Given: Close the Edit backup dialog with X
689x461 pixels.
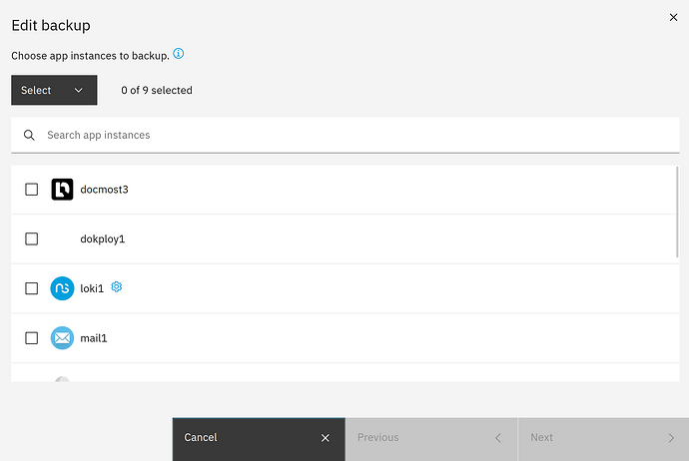Looking at the screenshot, I should (671, 16).
